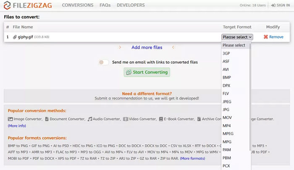Click the Video Converter film icon
The height and width of the screenshot is (170, 294).
(125, 119)
